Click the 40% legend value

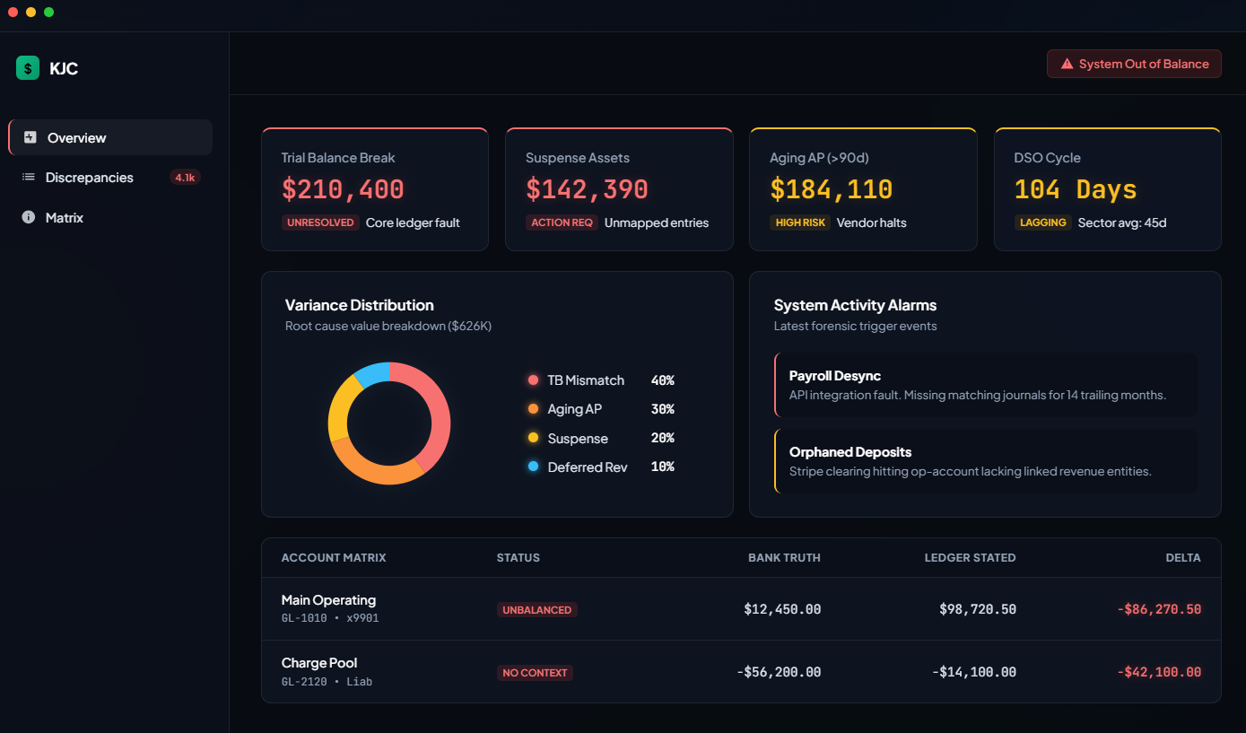click(x=662, y=380)
